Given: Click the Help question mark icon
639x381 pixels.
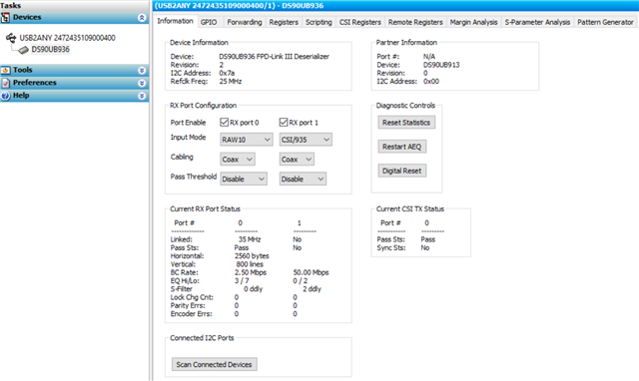Looking at the screenshot, I should (x=5, y=96).
